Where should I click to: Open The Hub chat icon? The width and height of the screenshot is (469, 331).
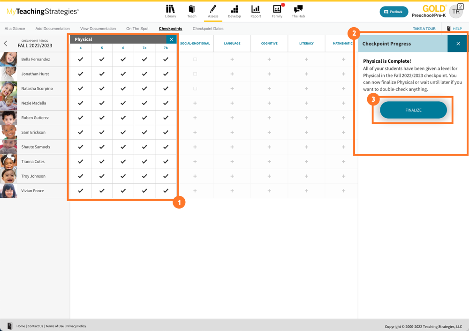point(298,9)
